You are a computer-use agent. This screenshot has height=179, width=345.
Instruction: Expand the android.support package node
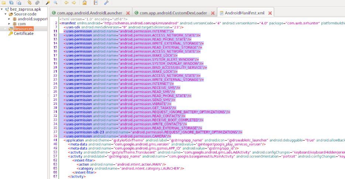click(x=9, y=19)
